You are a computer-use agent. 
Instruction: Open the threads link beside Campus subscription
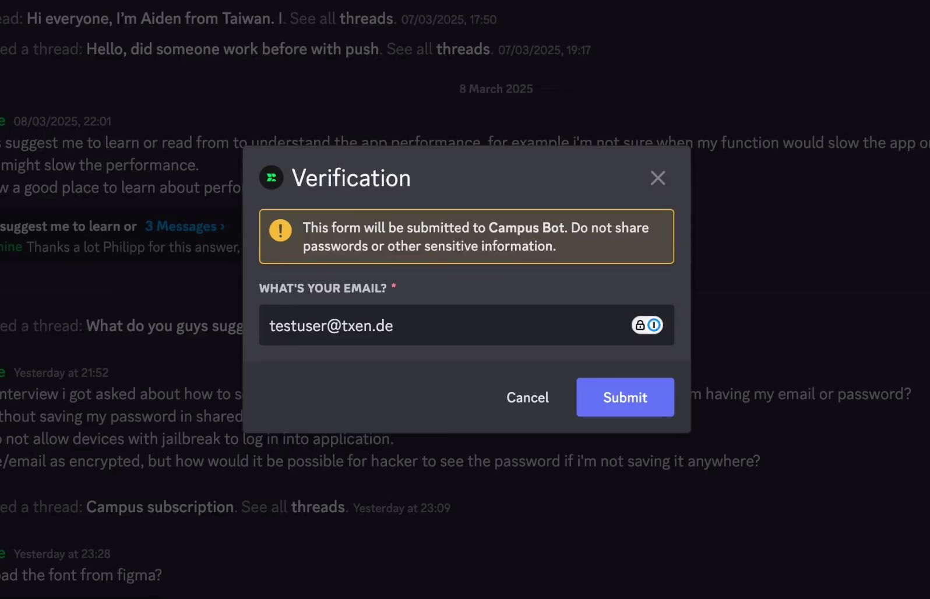pyautogui.click(x=318, y=507)
